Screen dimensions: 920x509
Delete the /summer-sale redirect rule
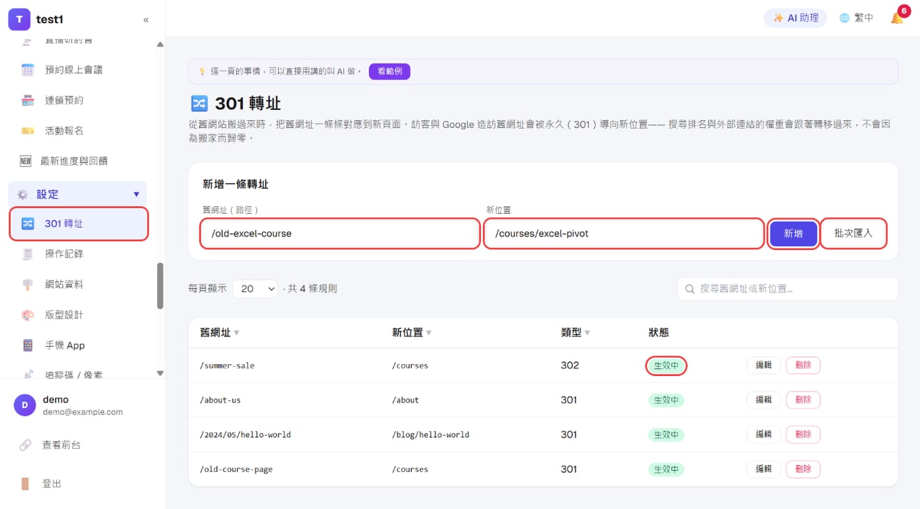click(x=803, y=365)
